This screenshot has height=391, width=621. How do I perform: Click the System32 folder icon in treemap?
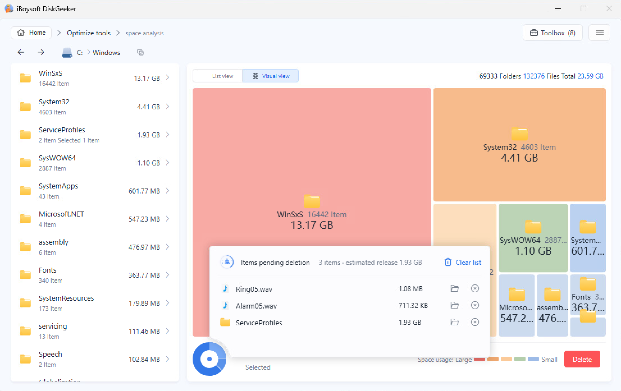click(x=519, y=134)
